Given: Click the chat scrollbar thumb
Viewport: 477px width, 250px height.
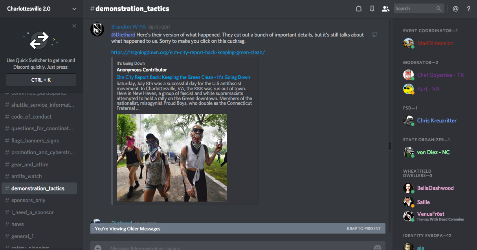Looking at the screenshot, I should (x=390, y=146).
